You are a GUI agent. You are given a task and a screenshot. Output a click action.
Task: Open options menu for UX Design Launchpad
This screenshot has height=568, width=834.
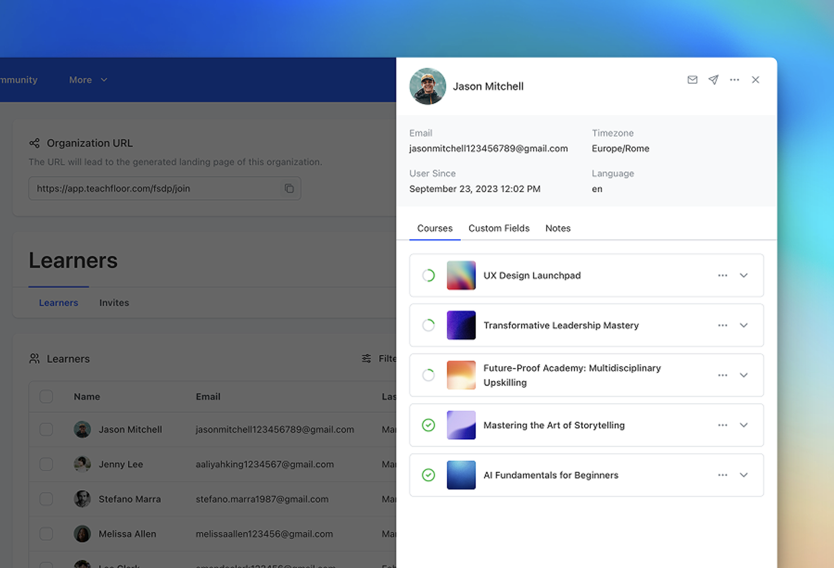(722, 275)
